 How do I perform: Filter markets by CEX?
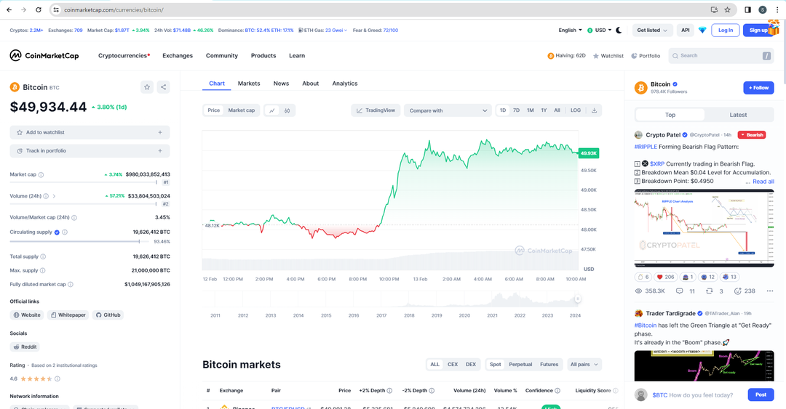(453, 365)
